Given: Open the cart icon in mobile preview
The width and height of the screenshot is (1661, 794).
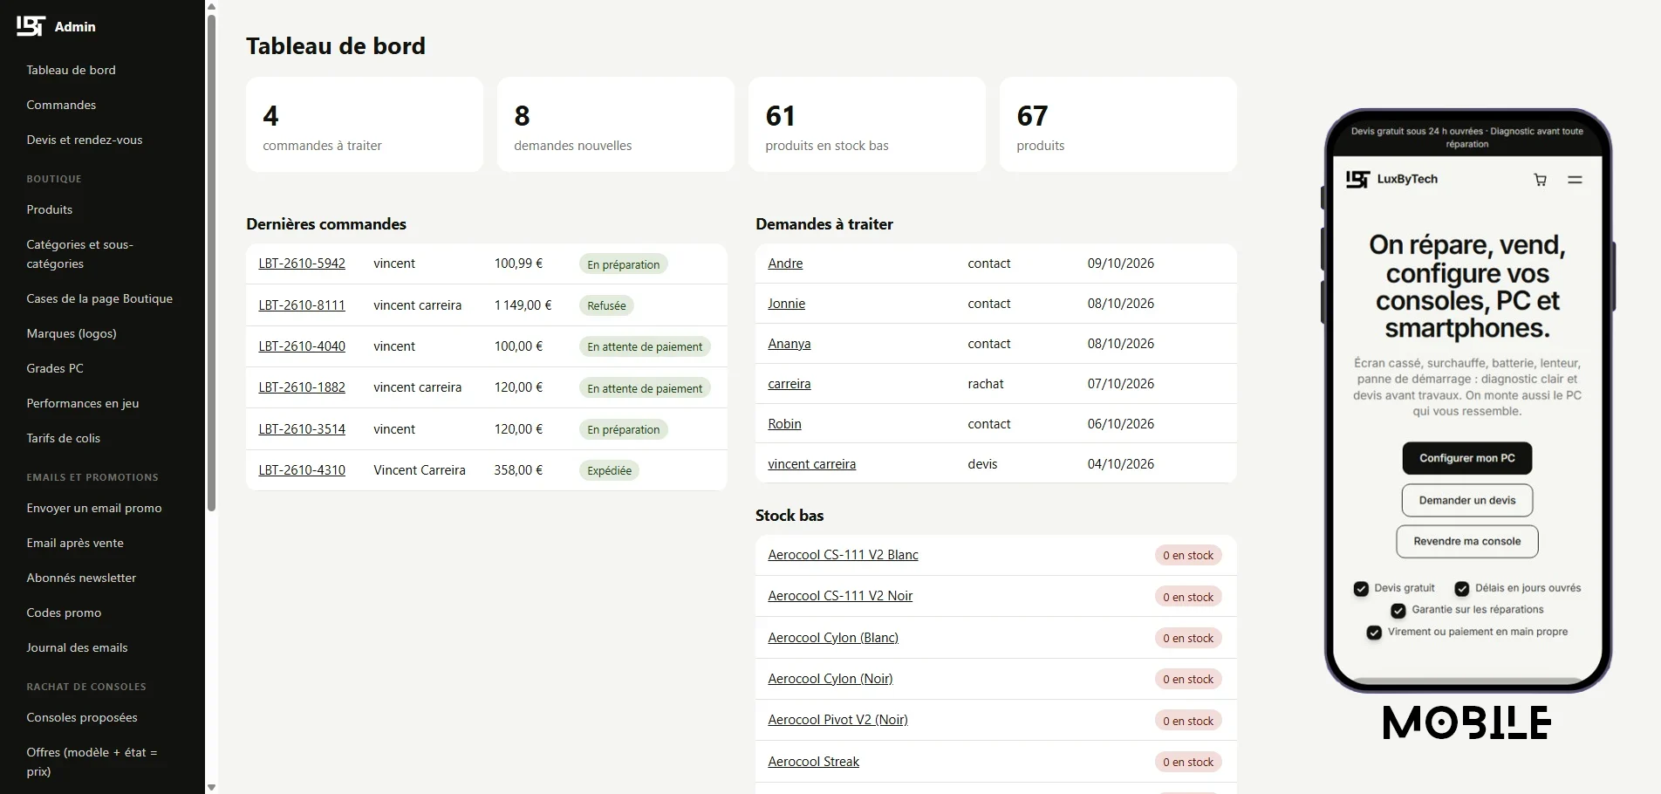Looking at the screenshot, I should tap(1541, 180).
